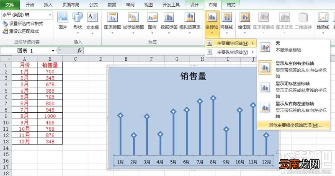This screenshot has width=335, height=176.
Task: Click 重设以匹配样式 (Reset to Match Style)
Action: [x=21, y=31]
